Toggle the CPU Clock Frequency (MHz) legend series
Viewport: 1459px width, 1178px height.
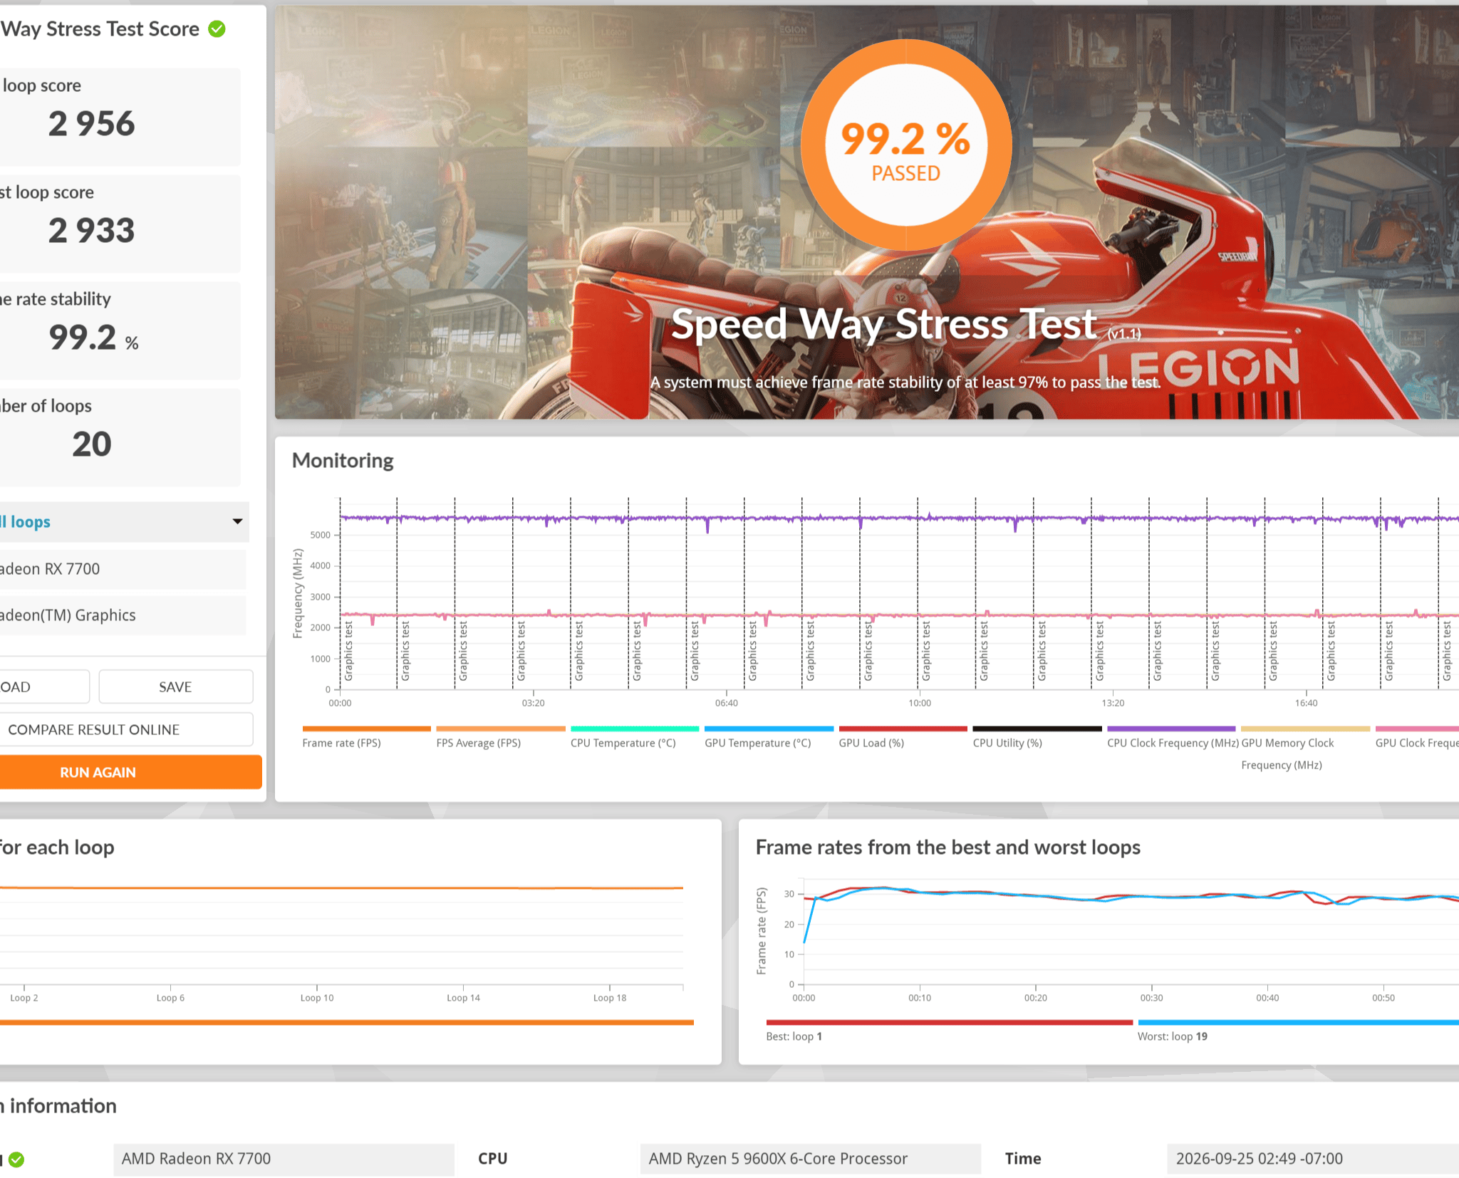pos(1171,737)
